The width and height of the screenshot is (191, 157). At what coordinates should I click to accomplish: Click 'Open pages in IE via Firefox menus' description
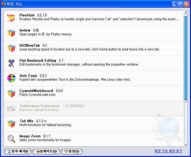[46, 34]
